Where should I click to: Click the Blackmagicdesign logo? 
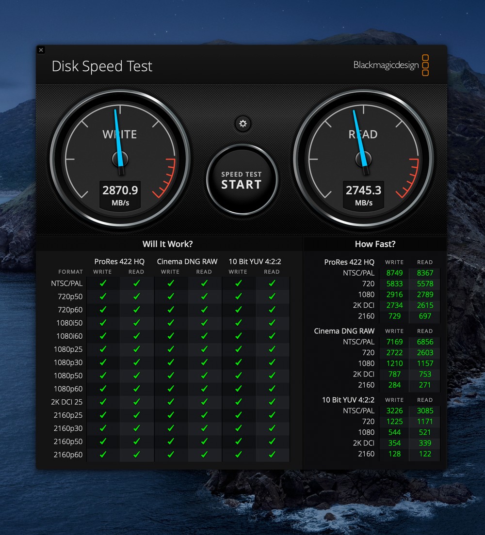point(386,65)
